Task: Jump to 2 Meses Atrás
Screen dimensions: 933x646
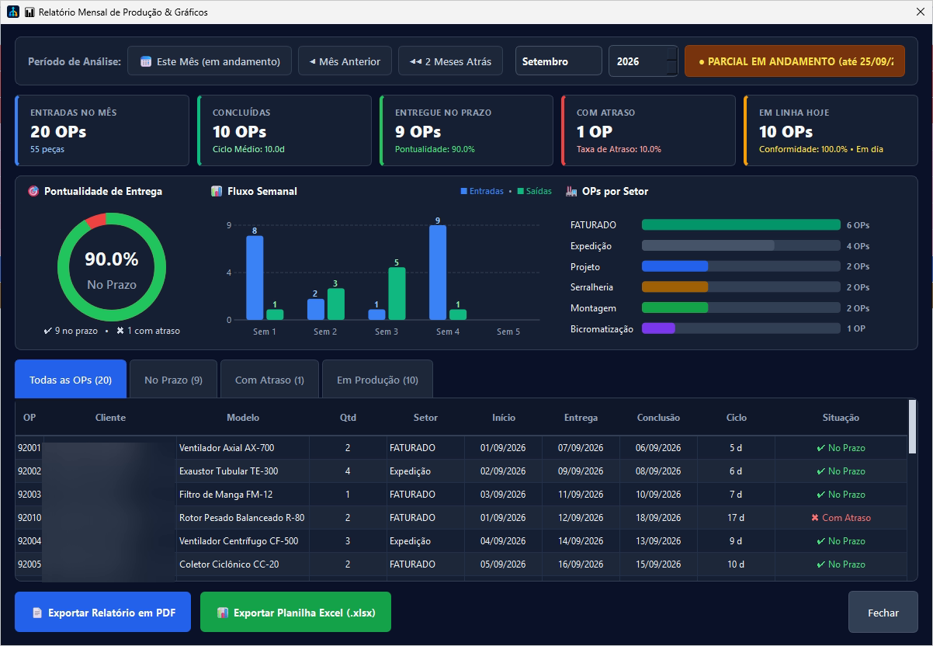Action: click(x=450, y=61)
